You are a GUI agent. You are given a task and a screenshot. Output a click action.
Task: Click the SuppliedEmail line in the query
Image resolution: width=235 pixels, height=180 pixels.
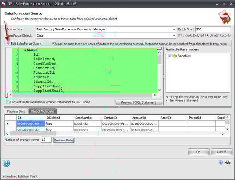coord(49,91)
